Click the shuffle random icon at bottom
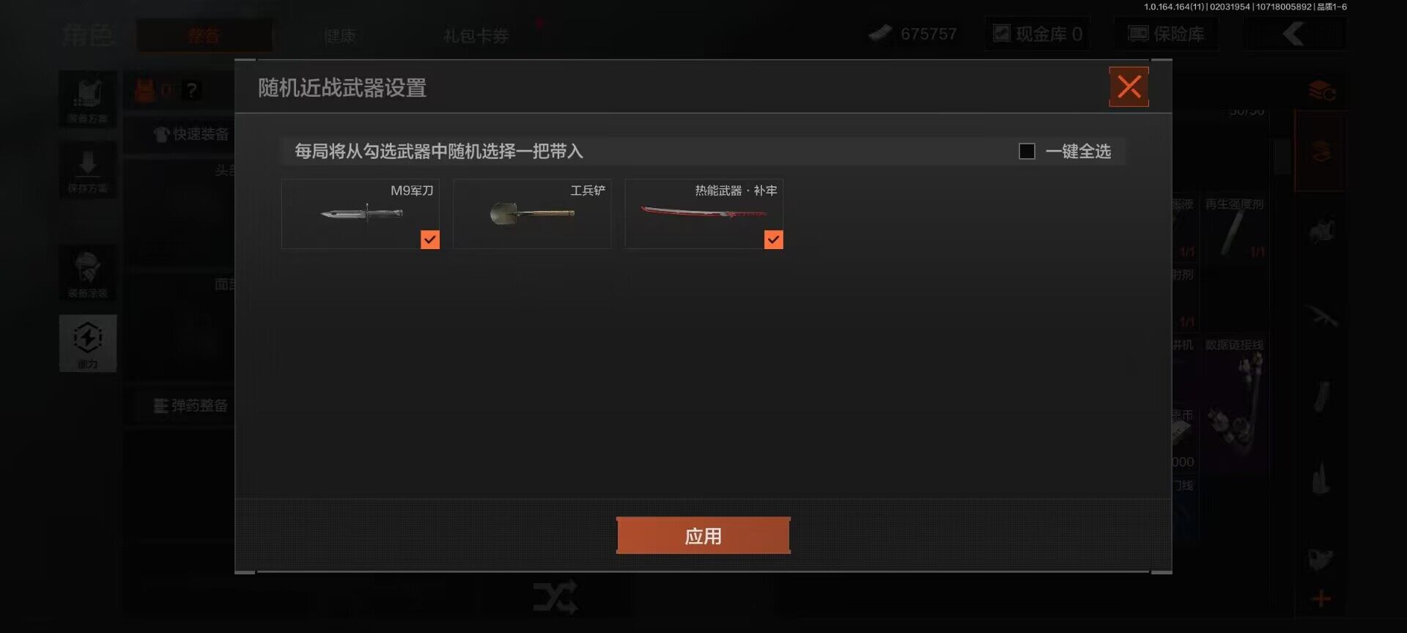Viewport: 1407px width, 633px height. click(555, 599)
